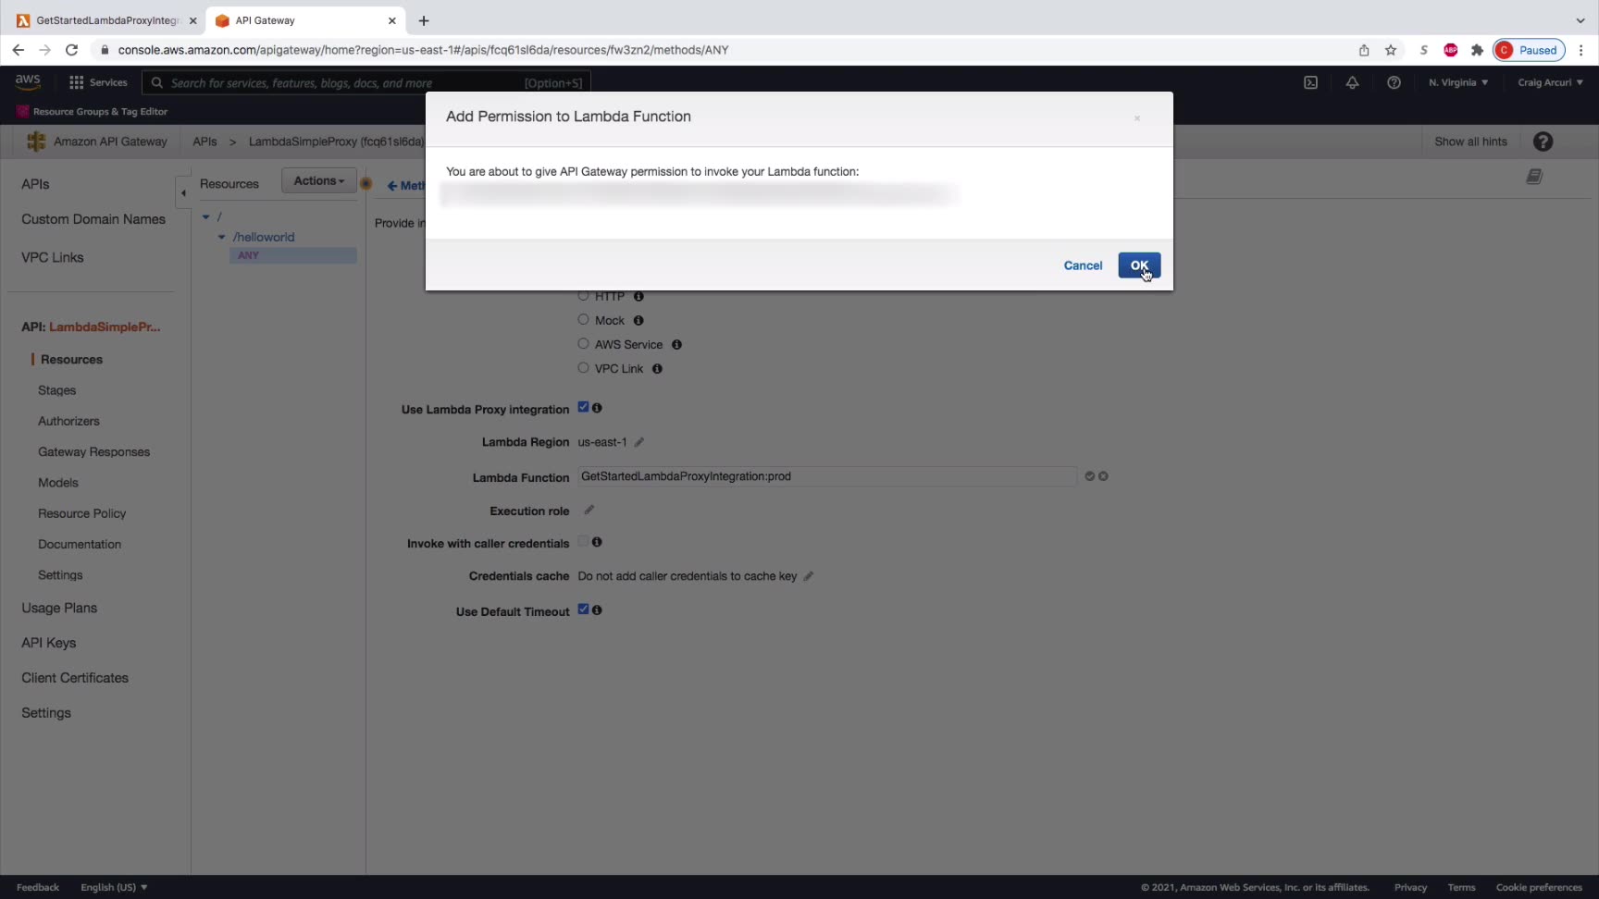This screenshot has width=1599, height=899.
Task: Show info for VPC Link integration
Action: pos(657,368)
